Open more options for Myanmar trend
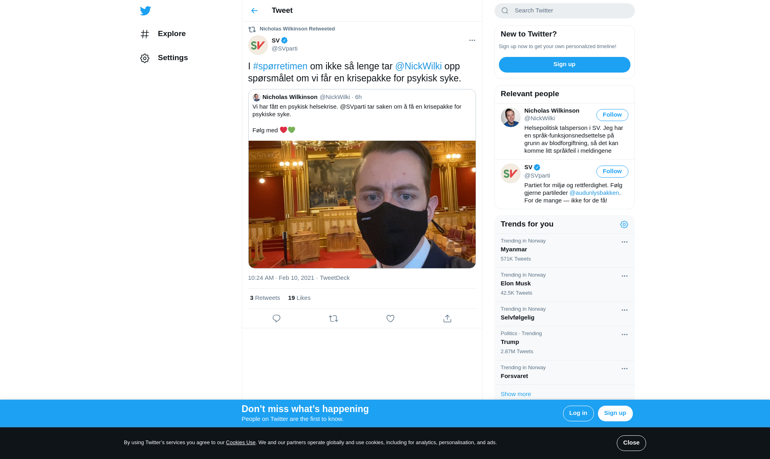 point(624,242)
